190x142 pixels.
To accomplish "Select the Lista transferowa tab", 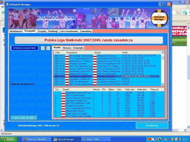I will (x=69, y=31).
